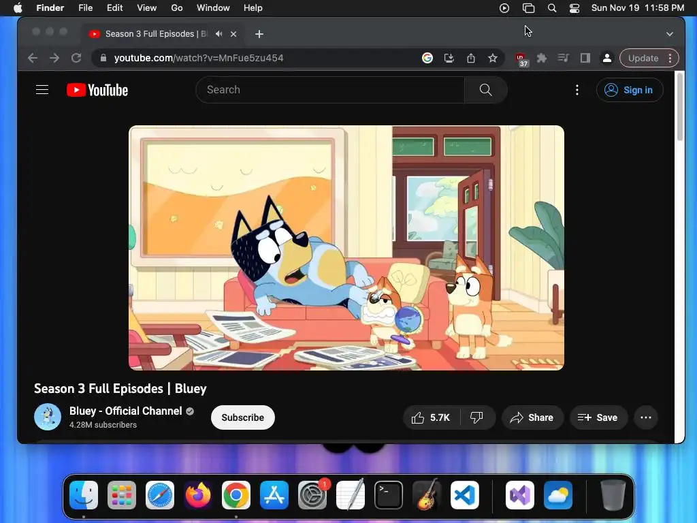Like the video (5.7K thumbs up)
Viewport: 697px width, 523px height.
[431, 417]
